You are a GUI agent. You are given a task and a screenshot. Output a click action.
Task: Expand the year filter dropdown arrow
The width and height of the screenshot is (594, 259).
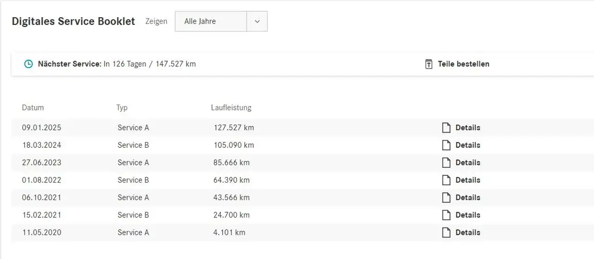[257, 21]
